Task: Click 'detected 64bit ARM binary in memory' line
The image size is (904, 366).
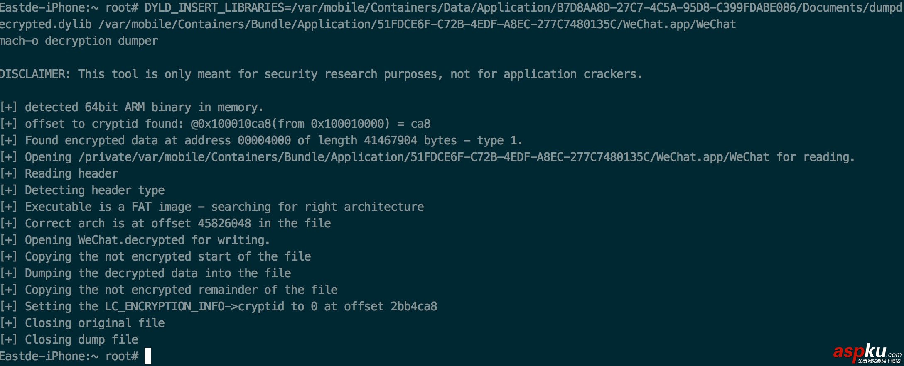Action: coord(144,107)
